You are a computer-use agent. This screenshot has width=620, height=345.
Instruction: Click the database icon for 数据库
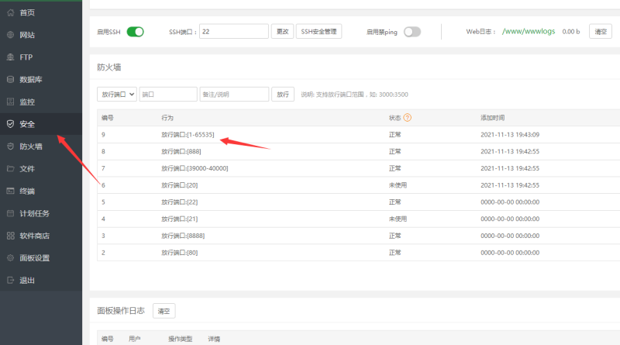click(10, 79)
